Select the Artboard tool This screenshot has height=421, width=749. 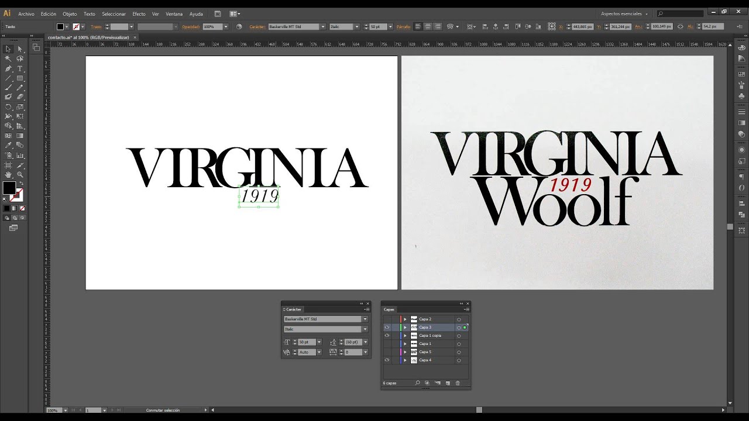[x=8, y=165]
